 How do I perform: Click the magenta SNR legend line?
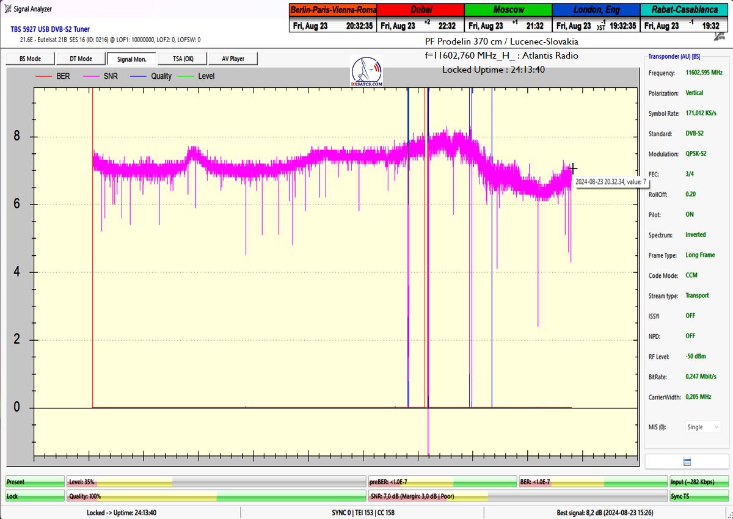93,76
